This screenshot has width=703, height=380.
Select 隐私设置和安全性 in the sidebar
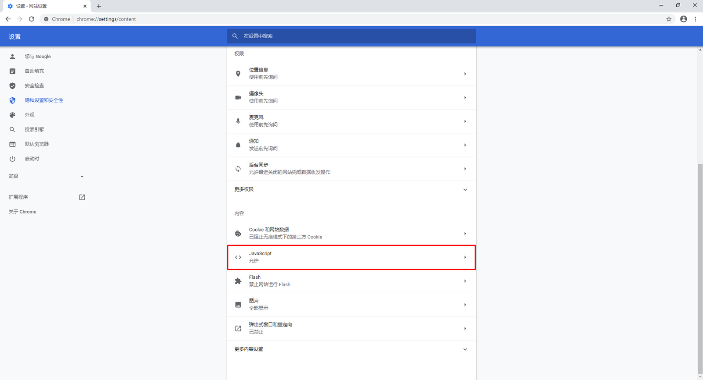pos(44,100)
